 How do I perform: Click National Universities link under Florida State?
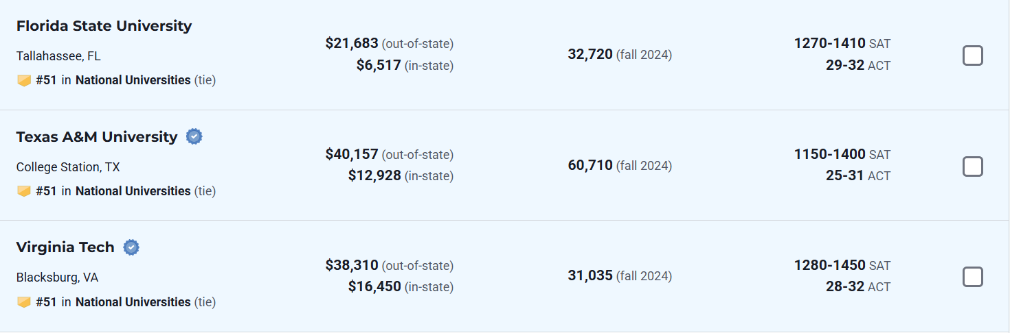coord(133,80)
